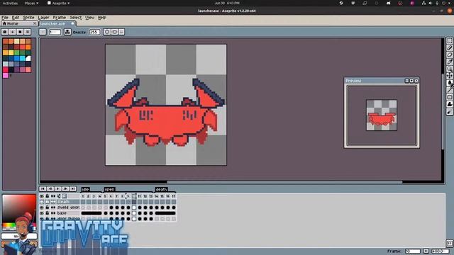Image resolution: width=454 pixels, height=255 pixels.
Task: Open the Frame menu
Action: 59,18
